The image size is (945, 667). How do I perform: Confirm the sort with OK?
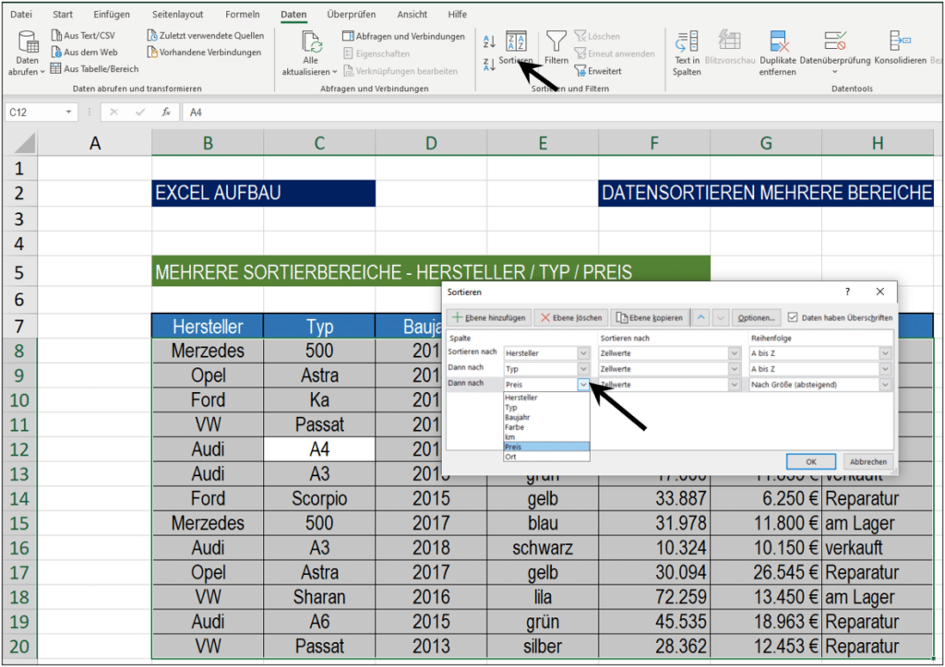point(810,461)
